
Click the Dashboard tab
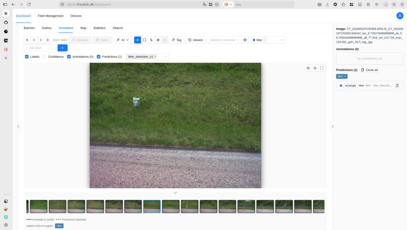[23, 16]
